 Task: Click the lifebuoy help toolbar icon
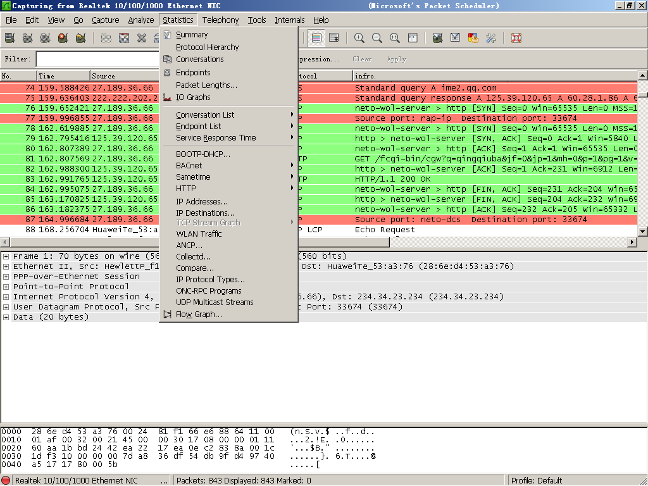516,38
